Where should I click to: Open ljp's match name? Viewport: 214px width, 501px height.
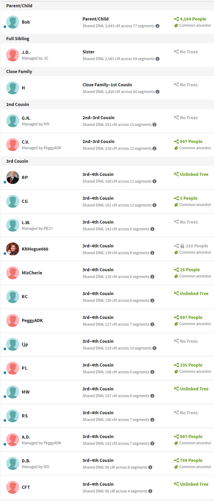25,344
